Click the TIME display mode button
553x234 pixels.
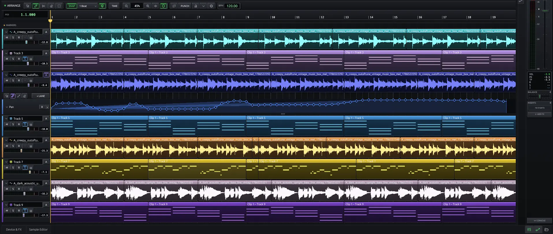[x=115, y=6]
